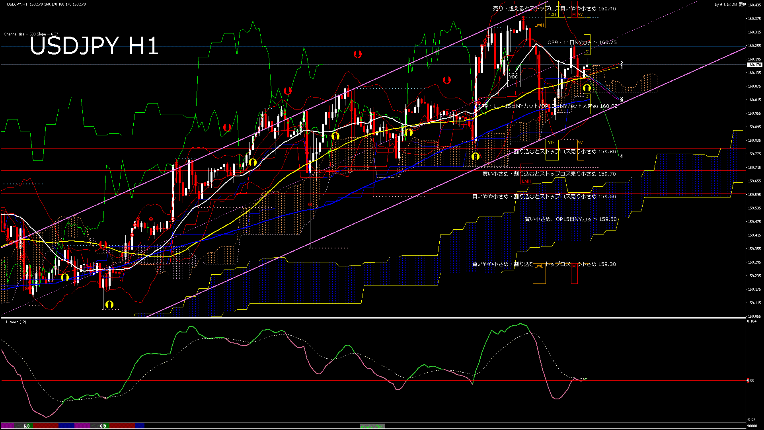Image resolution: width=764 pixels, height=430 pixels.
Task: Select the highest red down-arrow signal on the chart
Action: (358, 54)
